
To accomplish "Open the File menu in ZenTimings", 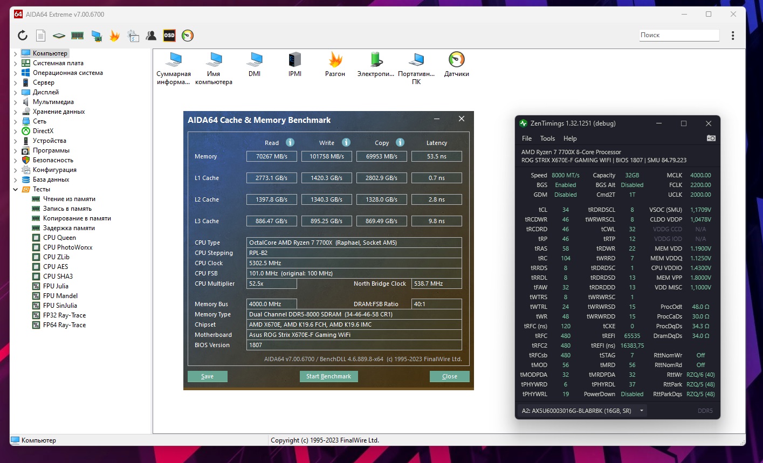I will pyautogui.click(x=527, y=139).
